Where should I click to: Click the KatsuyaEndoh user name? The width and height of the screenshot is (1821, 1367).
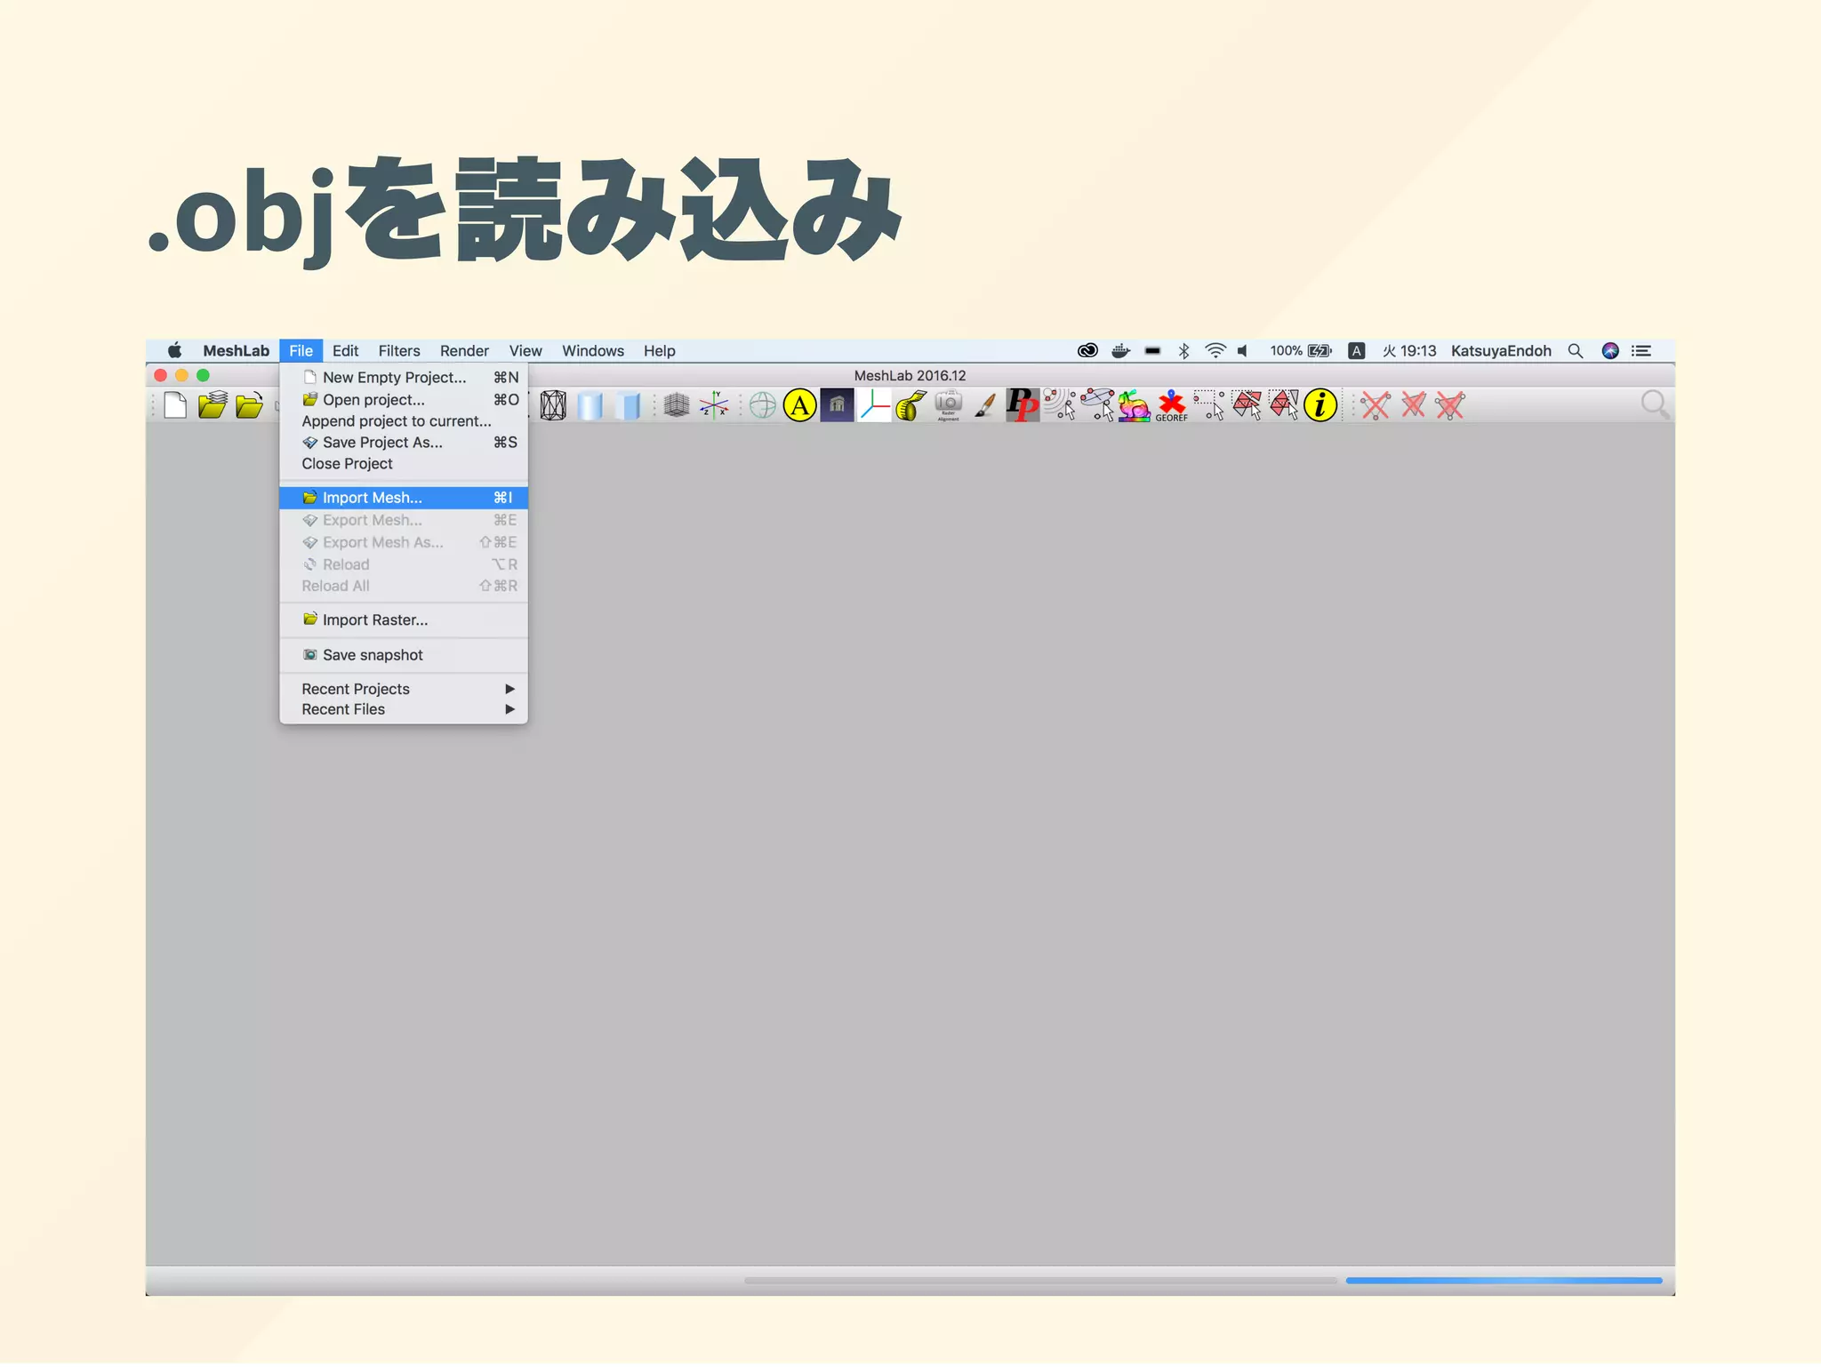tap(1501, 351)
